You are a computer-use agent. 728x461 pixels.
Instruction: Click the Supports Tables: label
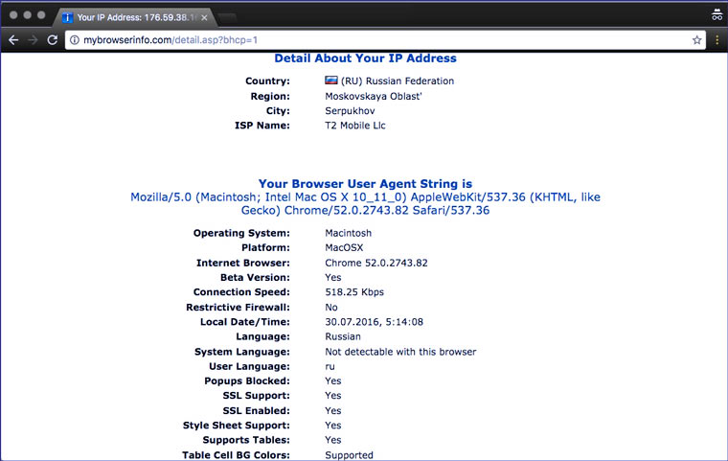(246, 440)
